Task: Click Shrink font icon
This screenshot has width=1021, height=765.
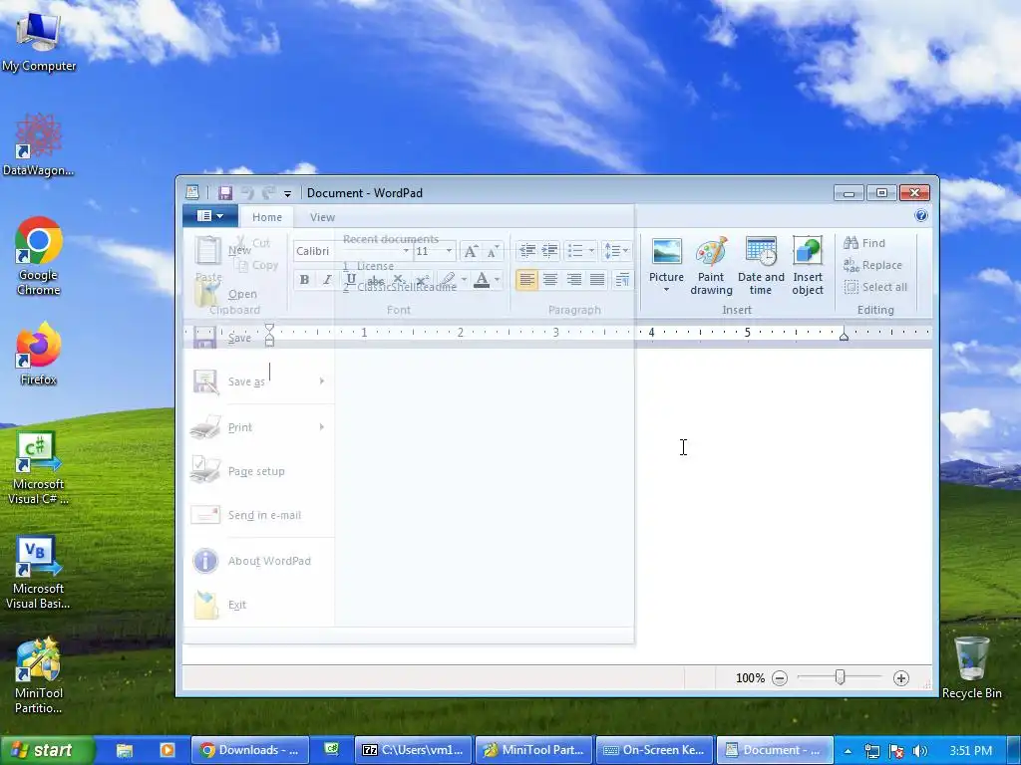Action: click(x=493, y=251)
